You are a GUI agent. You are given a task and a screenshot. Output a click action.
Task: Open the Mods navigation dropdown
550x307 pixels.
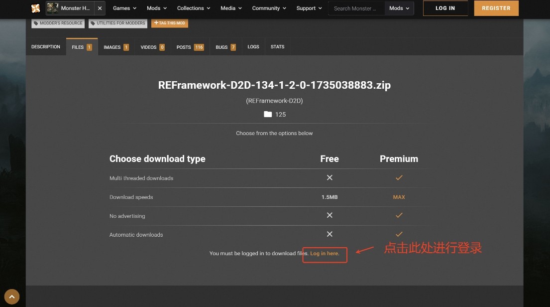(x=157, y=8)
